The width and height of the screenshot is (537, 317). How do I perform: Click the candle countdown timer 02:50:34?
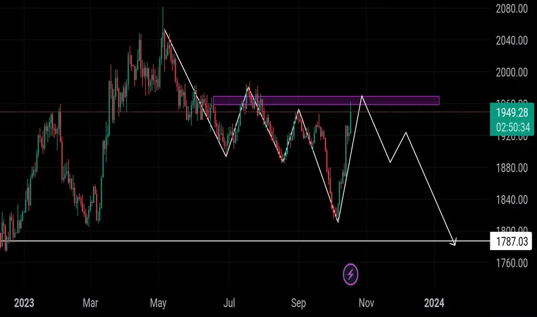(513, 127)
